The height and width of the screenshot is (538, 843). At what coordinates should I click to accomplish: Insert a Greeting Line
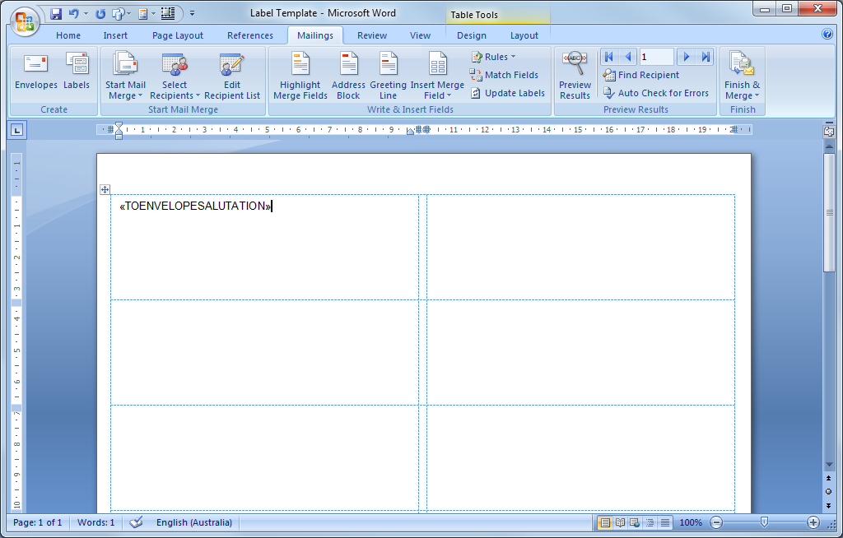click(388, 75)
